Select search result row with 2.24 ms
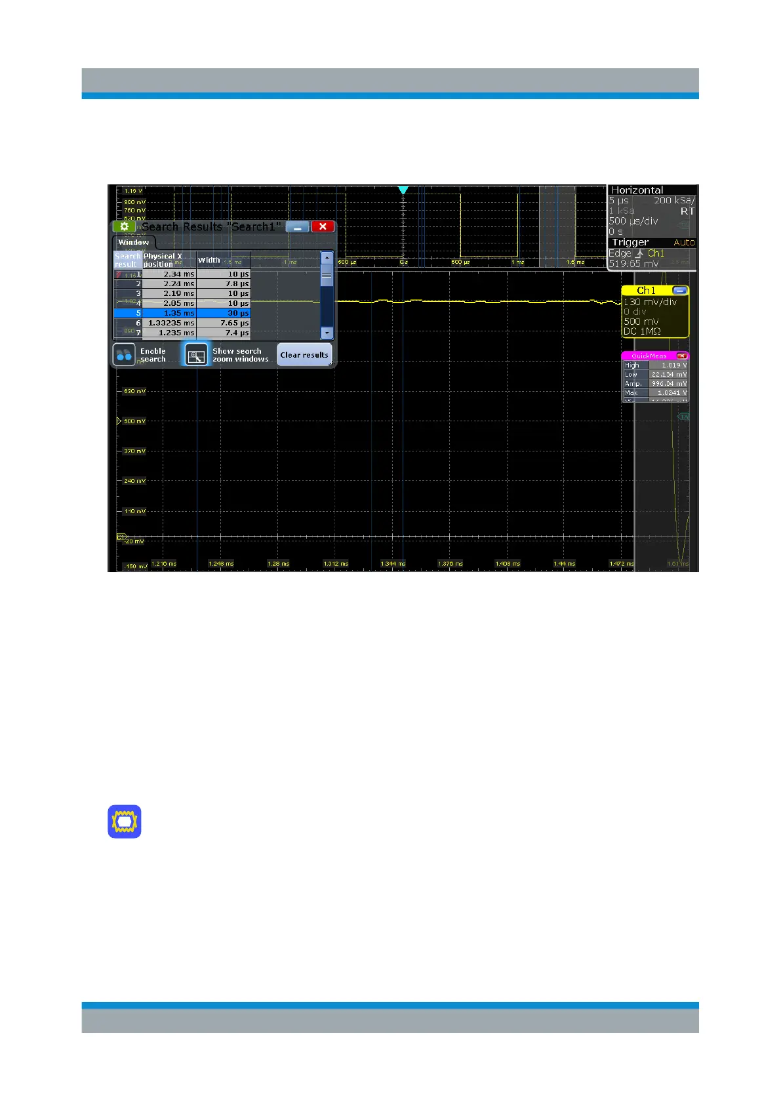 point(182,284)
